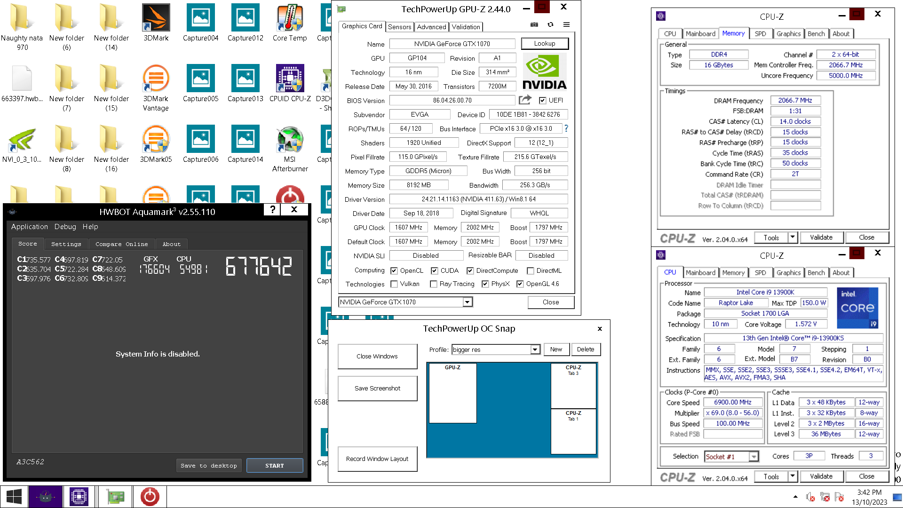Click the GPU-Z refresh icon
This screenshot has width=903, height=508.
coord(550,24)
